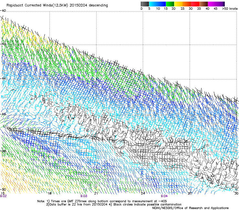
Task: Click the longitude 27 axis label
Action: coord(190,194)
